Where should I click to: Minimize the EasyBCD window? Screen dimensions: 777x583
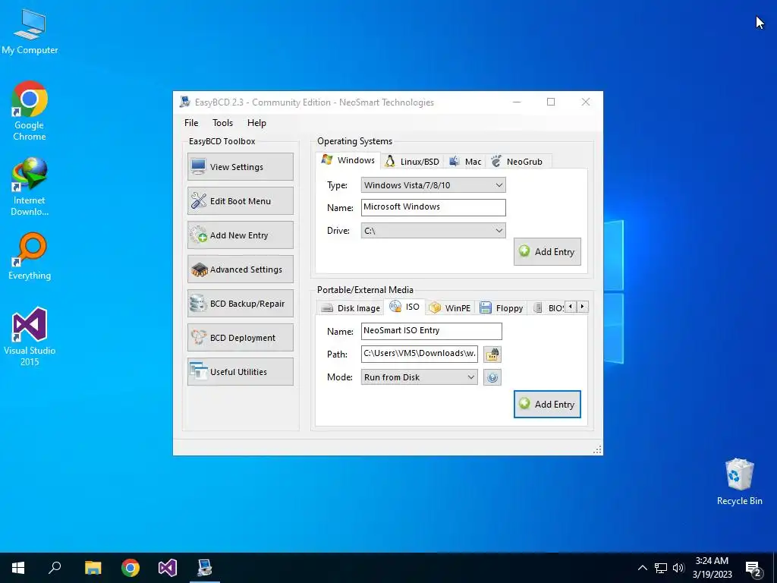tap(516, 102)
